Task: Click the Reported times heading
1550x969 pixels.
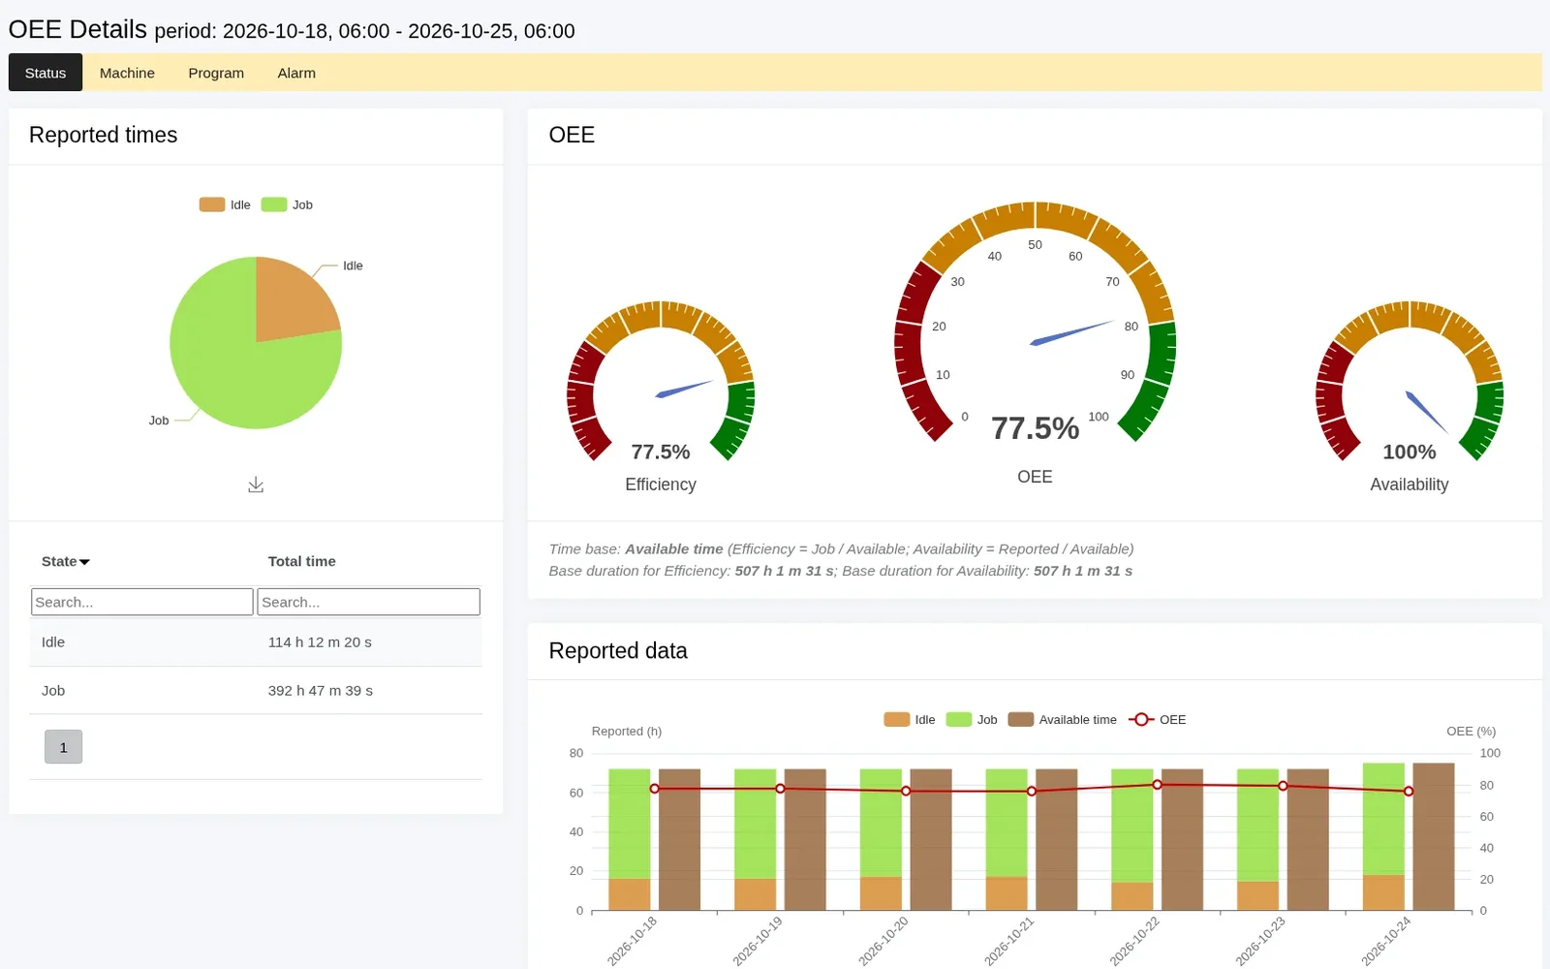Action: click(x=103, y=135)
